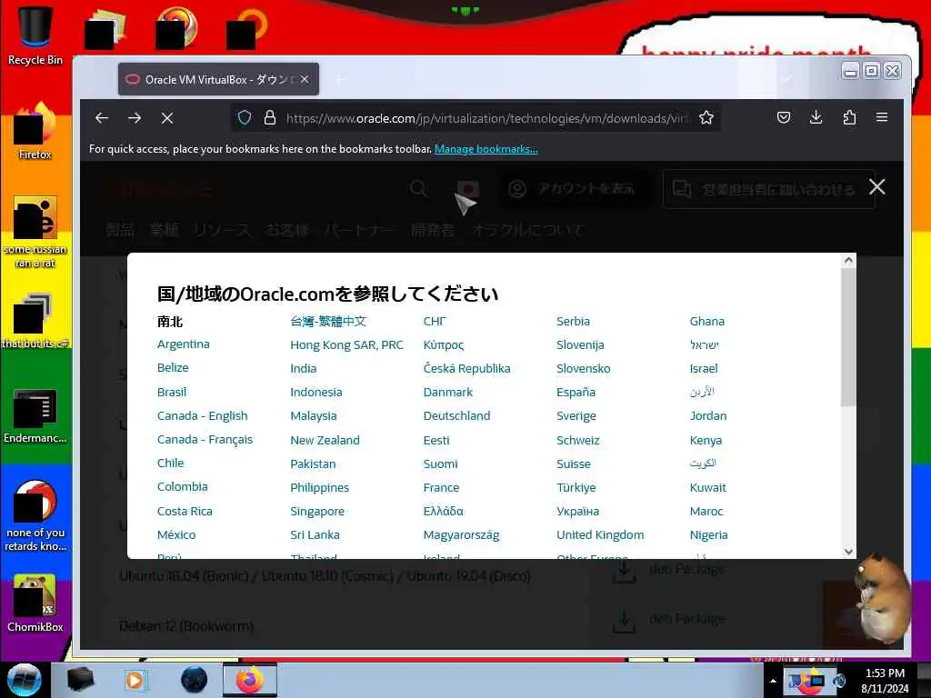Image resolution: width=931 pixels, height=698 pixels.
Task: Choose Belize from the country list
Action: 173,368
